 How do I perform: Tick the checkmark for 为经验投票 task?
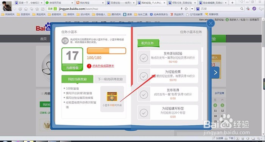[x=144, y=76]
